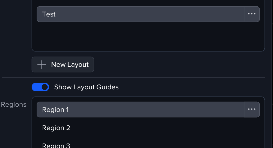This screenshot has height=148, width=273.
Task: Click the Region 1 name text
Action: click(x=55, y=110)
